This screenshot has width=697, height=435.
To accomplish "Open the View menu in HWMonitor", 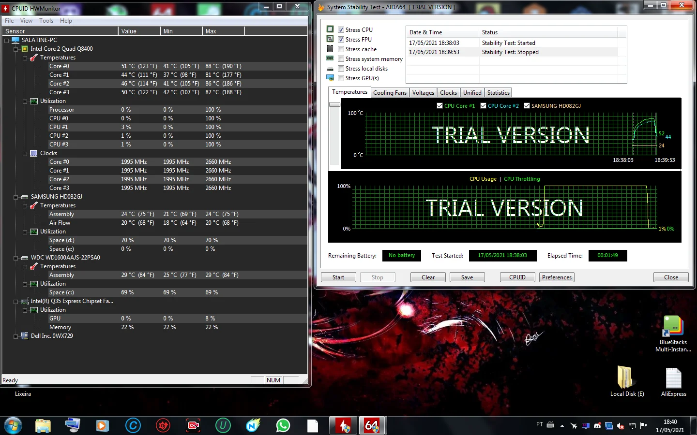I will 26,21.
